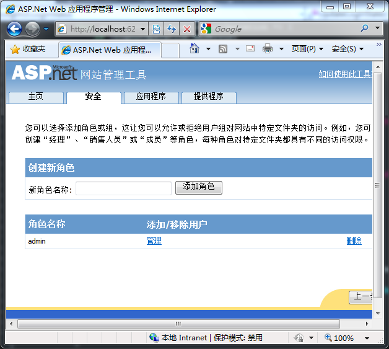Expand the printer options dropdown arrow
This screenshot has height=349, width=389.
click(281, 49)
